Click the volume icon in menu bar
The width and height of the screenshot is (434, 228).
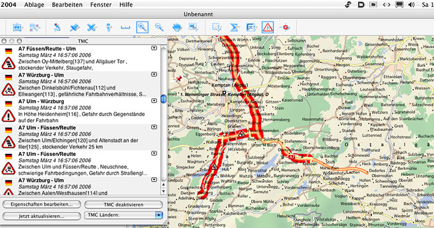point(412,4)
